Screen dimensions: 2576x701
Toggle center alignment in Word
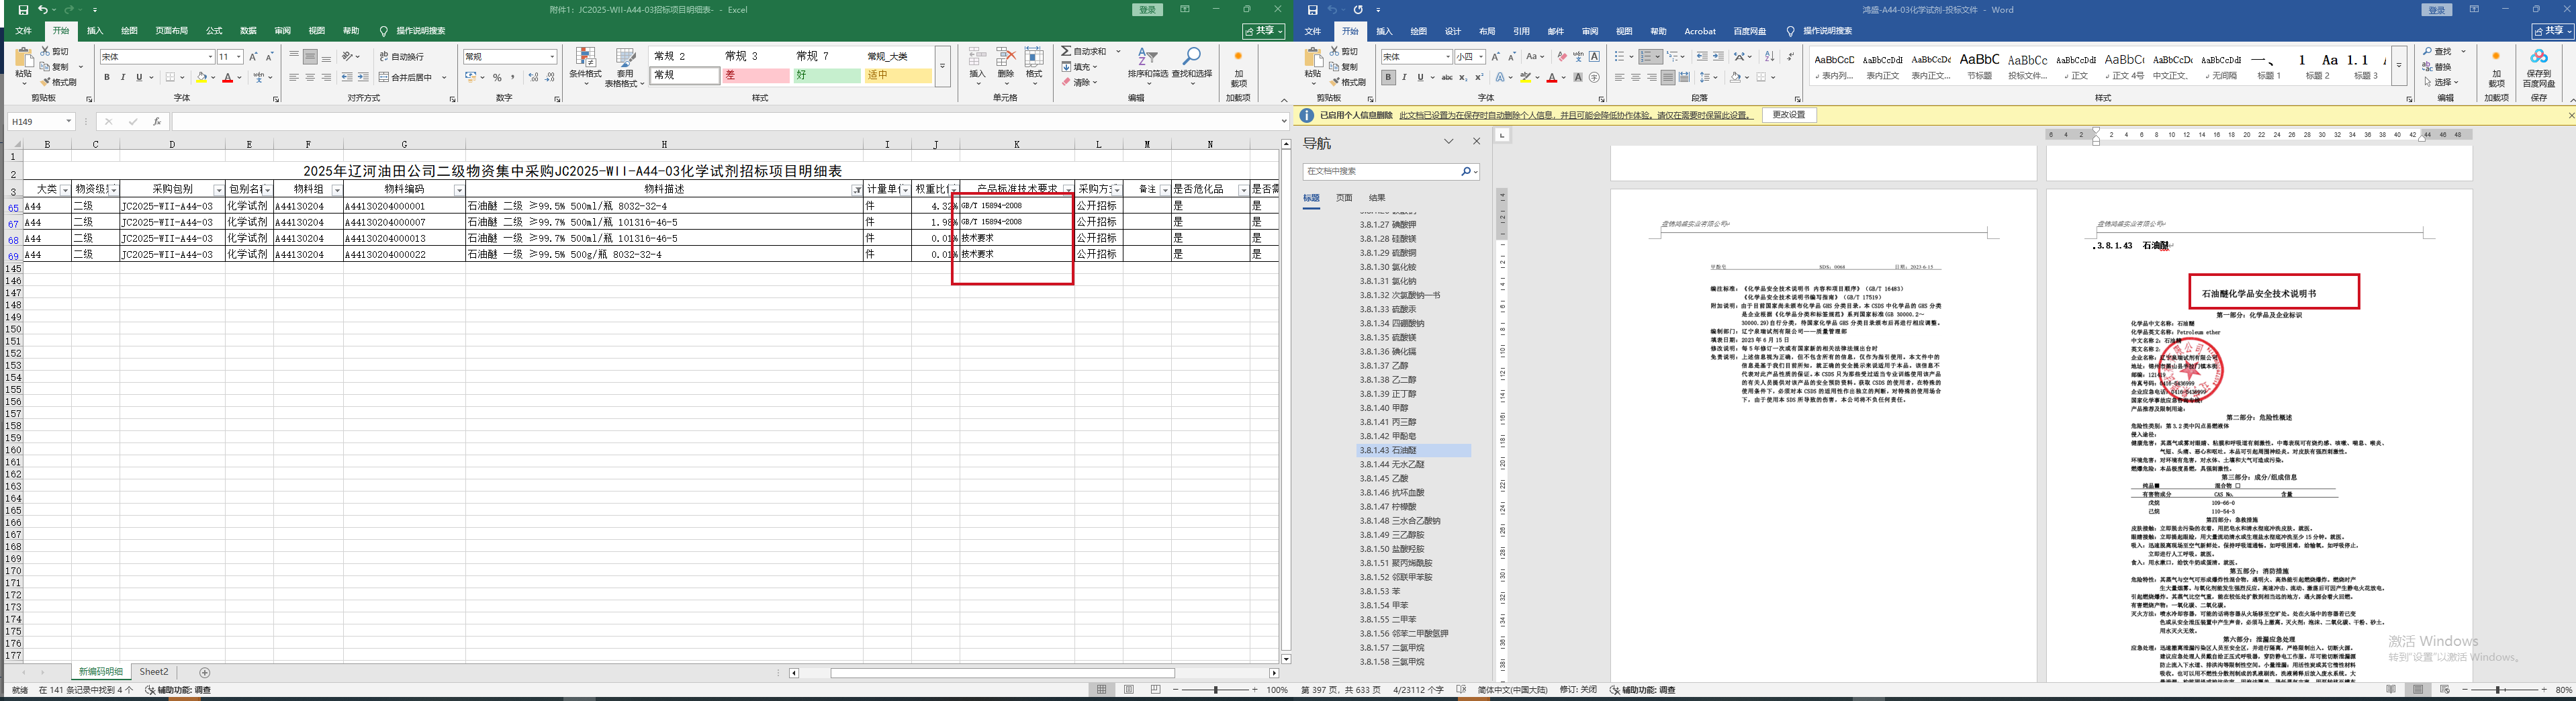pyautogui.click(x=1636, y=77)
